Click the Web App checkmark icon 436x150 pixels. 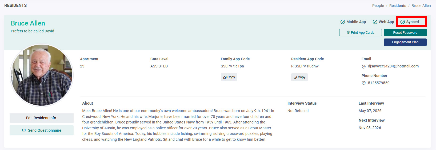click(x=375, y=22)
